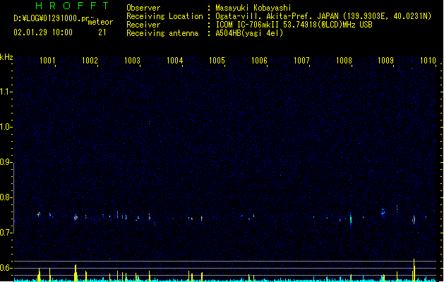Viewport: 444px width, 282px height.
Task: Click the kHz axis unit label
Action: point(6,57)
